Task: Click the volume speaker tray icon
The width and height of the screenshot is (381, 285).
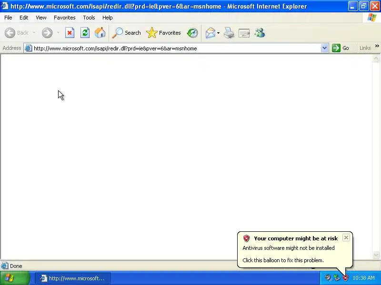Action: click(x=328, y=278)
